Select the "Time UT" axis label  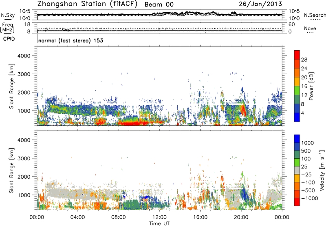(x=159, y=224)
